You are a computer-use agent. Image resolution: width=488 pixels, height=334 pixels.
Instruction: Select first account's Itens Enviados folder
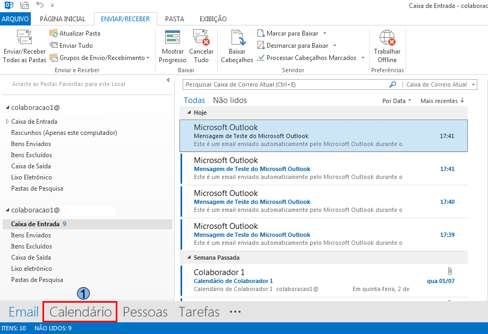(31, 144)
